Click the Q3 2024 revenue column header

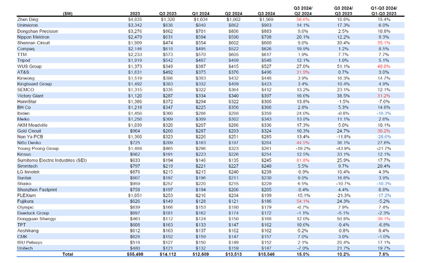pyautogui.click(x=266, y=14)
